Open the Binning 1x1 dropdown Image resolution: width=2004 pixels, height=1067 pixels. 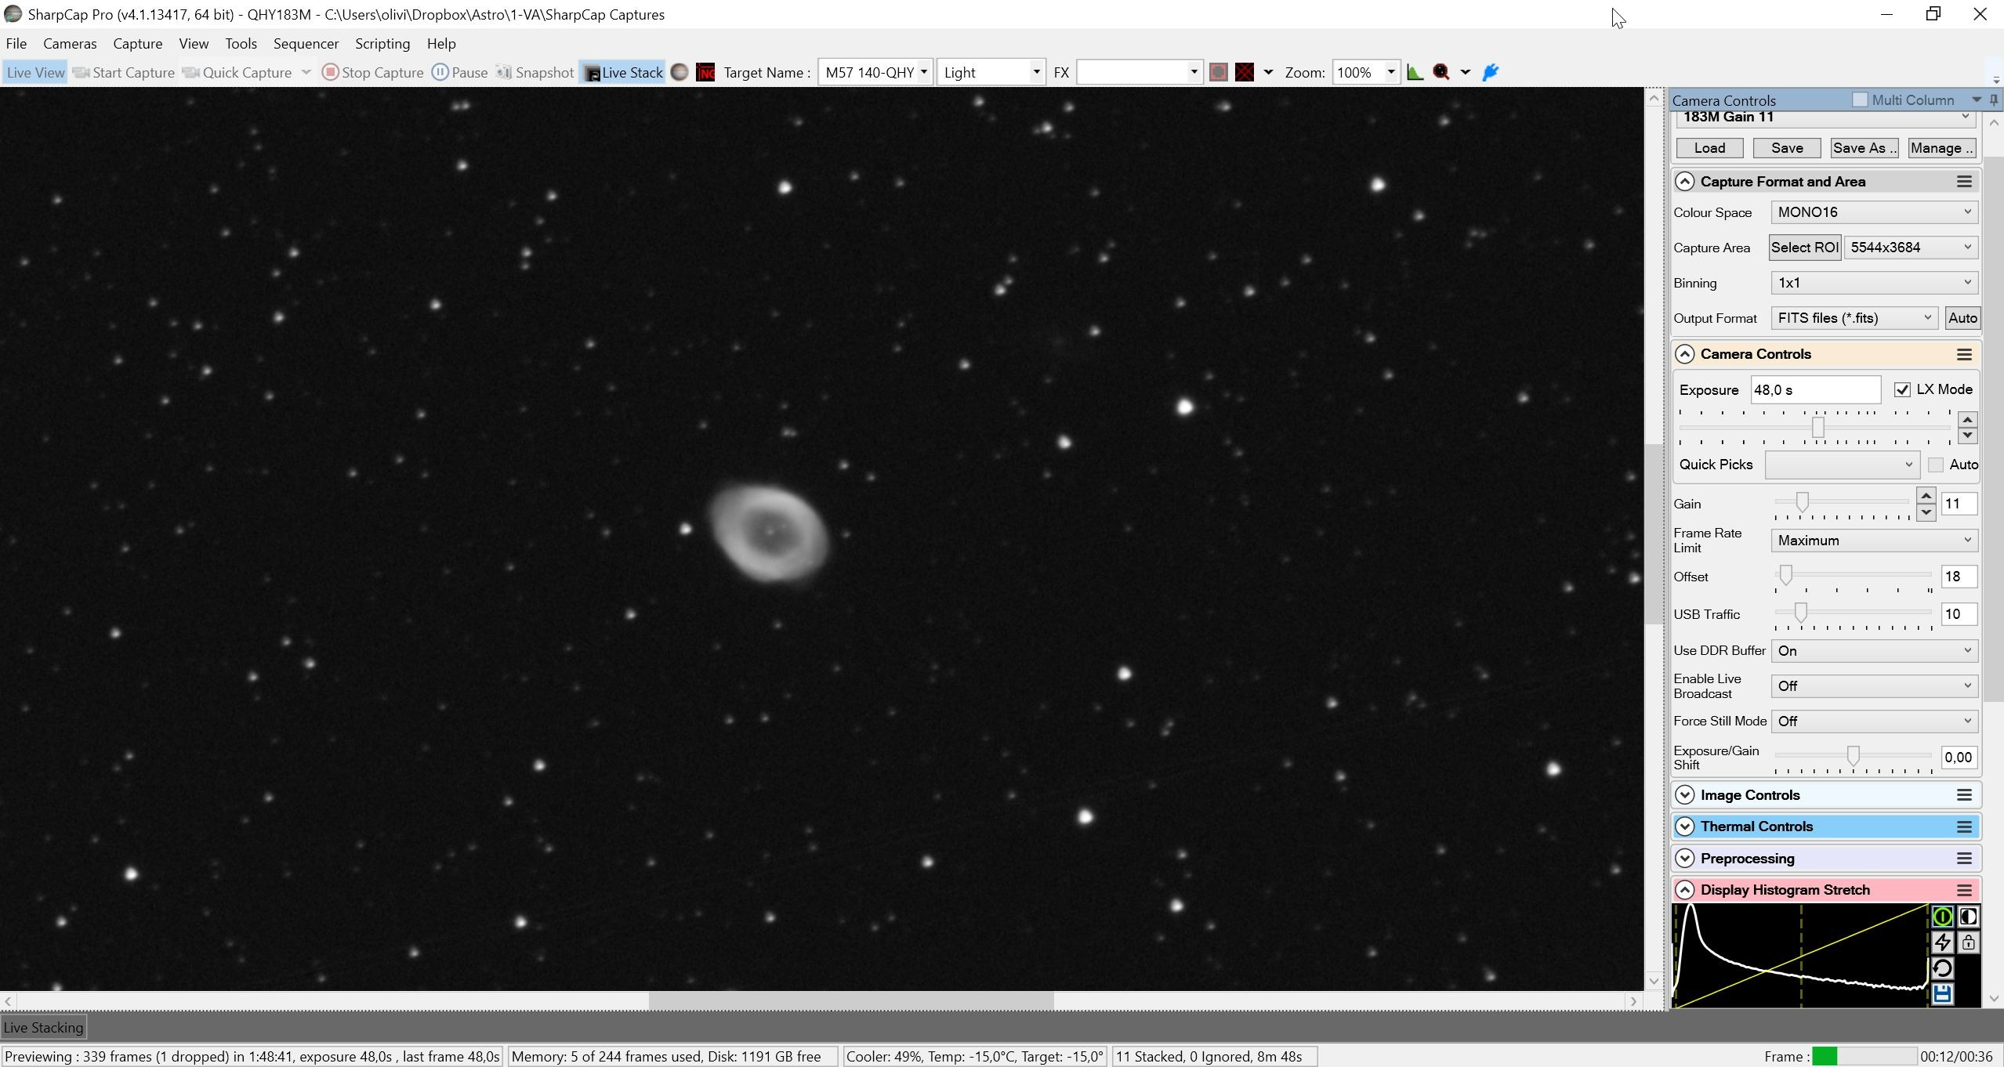(x=1874, y=283)
